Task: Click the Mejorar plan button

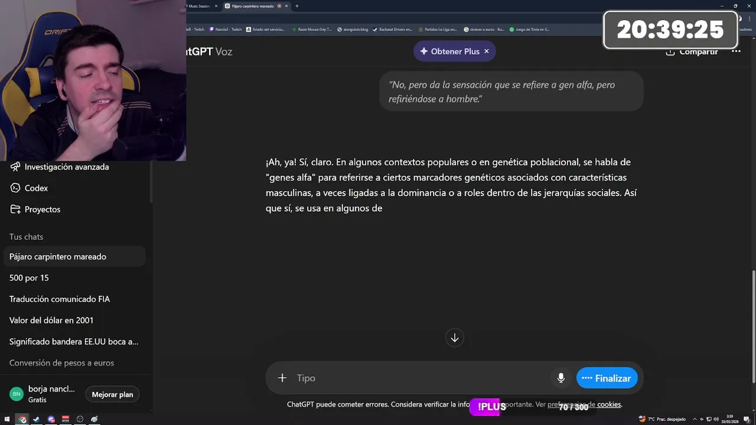Action: point(112,394)
